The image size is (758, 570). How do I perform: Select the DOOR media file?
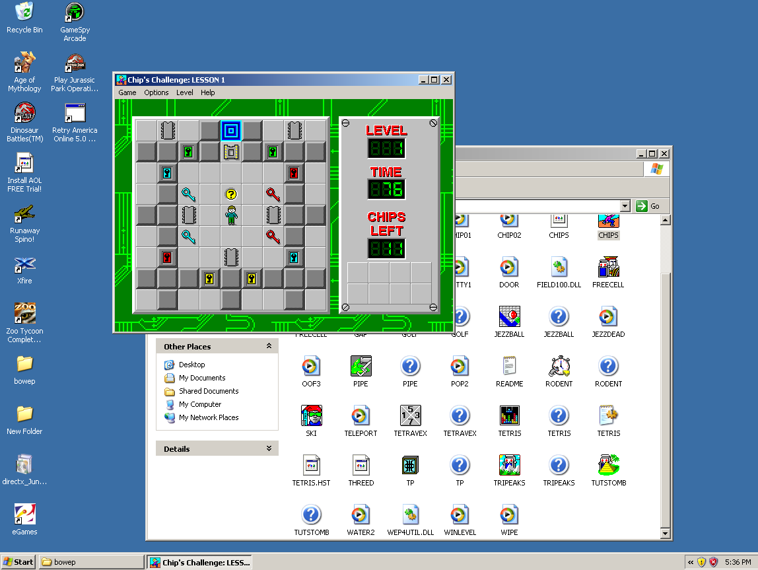(x=510, y=273)
